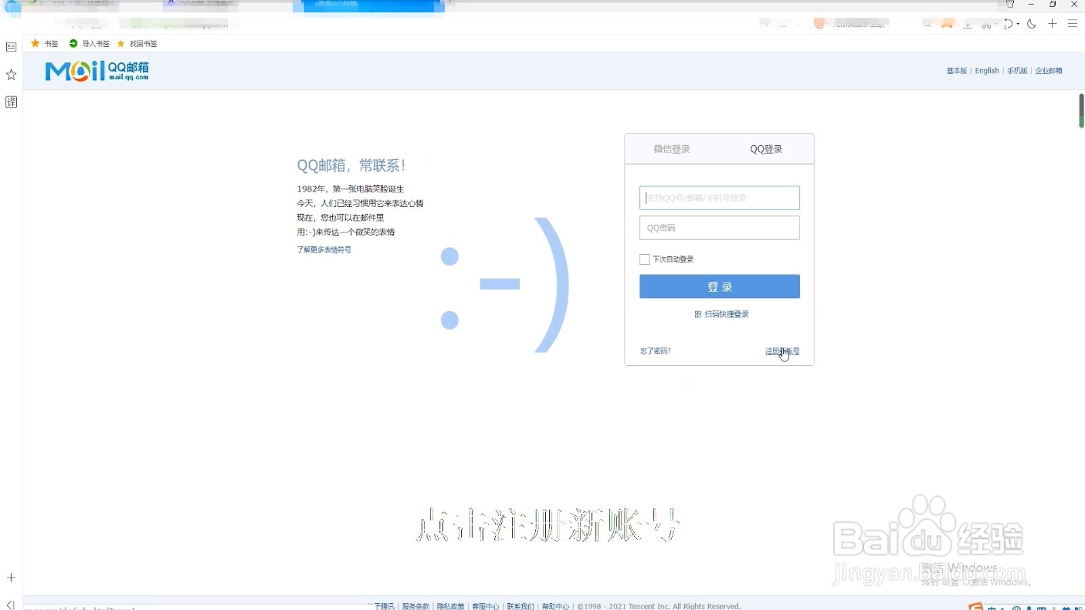The width and height of the screenshot is (1085, 610).
Task: Click the blue 登录 button
Action: [719, 287]
